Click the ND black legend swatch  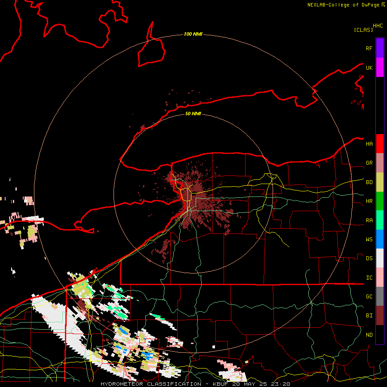(380, 335)
